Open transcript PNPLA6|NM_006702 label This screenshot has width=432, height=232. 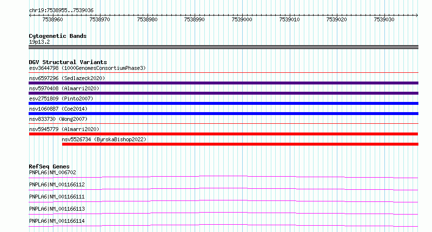pos(52,172)
